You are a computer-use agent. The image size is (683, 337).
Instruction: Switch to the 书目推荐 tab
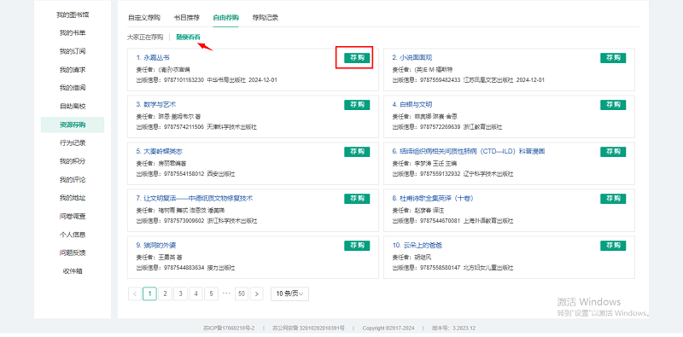coord(187,18)
